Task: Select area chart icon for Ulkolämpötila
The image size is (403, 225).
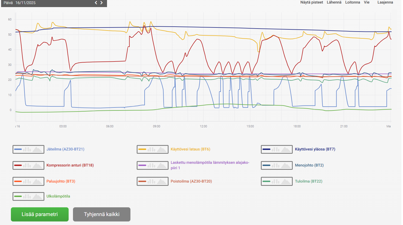Action: 37,196
